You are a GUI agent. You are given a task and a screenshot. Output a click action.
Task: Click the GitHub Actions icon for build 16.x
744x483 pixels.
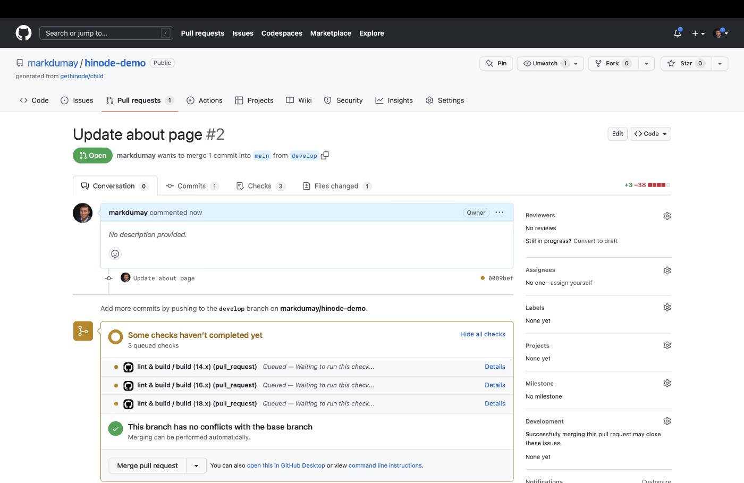[128, 386]
